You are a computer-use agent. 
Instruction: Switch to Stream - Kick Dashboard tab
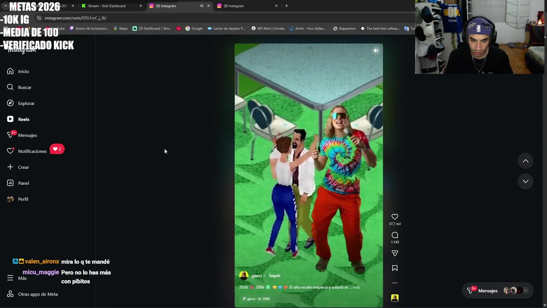point(107,6)
